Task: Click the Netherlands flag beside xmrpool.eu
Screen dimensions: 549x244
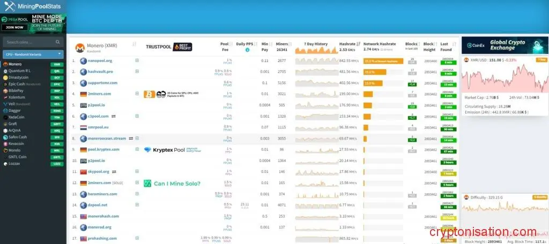Action: coord(83,127)
